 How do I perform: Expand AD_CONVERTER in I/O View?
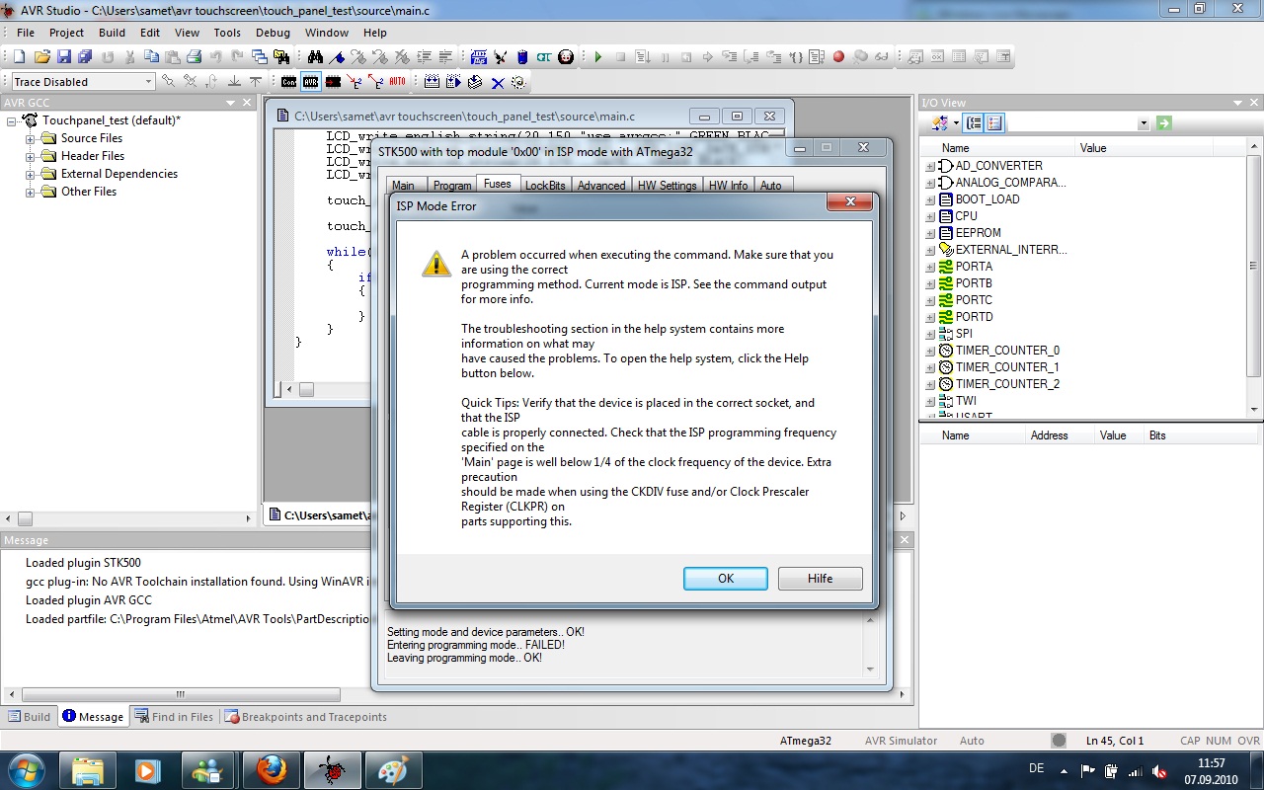(x=930, y=167)
